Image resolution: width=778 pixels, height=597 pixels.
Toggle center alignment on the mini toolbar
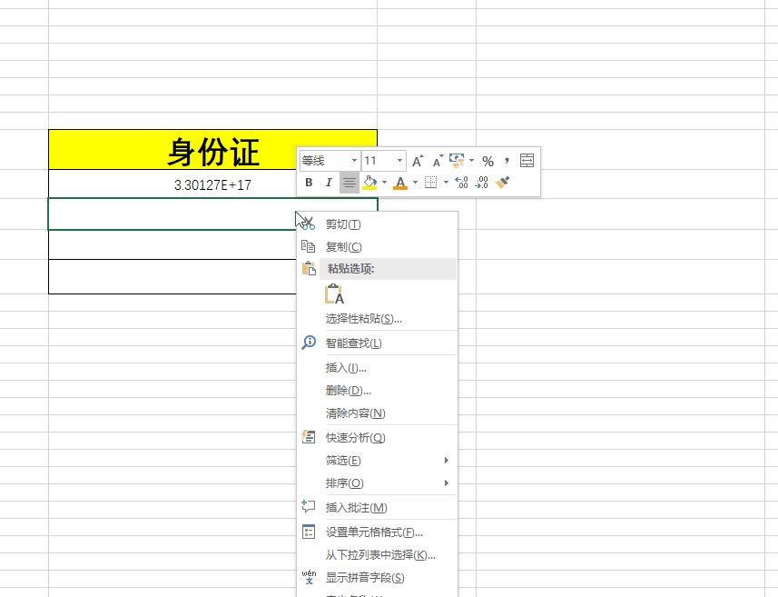click(x=350, y=182)
